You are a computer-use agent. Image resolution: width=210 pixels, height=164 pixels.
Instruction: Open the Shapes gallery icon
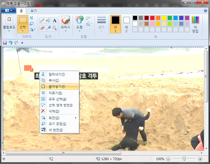79,20
